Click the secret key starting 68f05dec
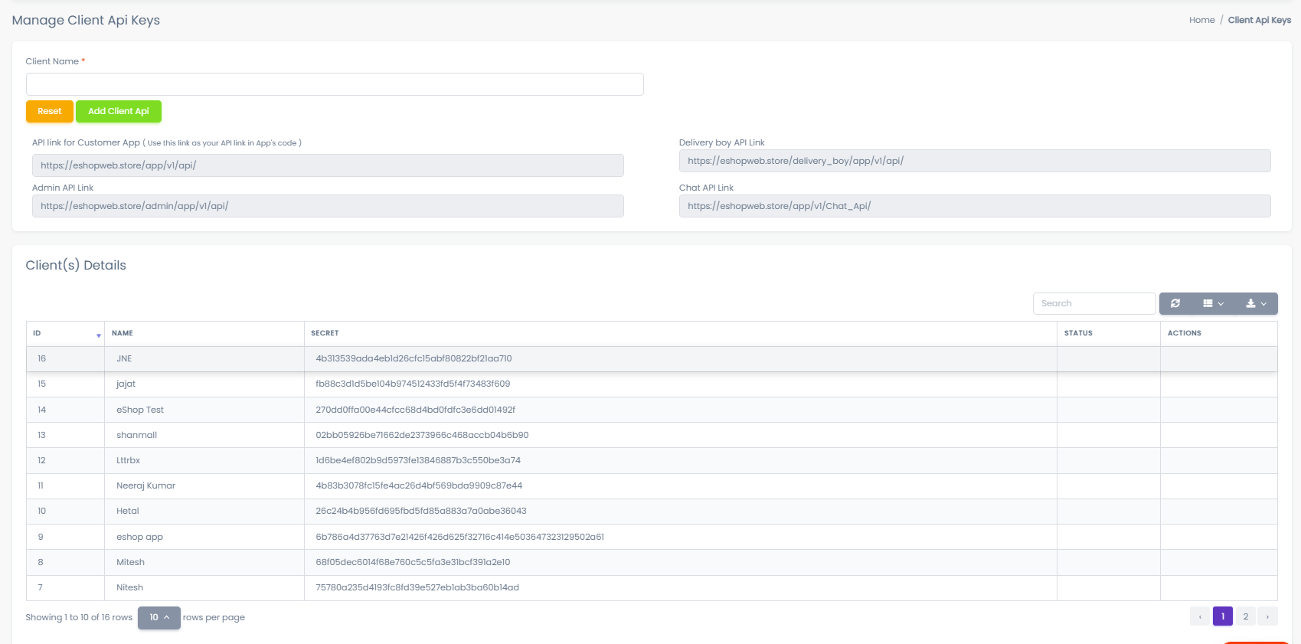1301x644 pixels. coord(413,562)
